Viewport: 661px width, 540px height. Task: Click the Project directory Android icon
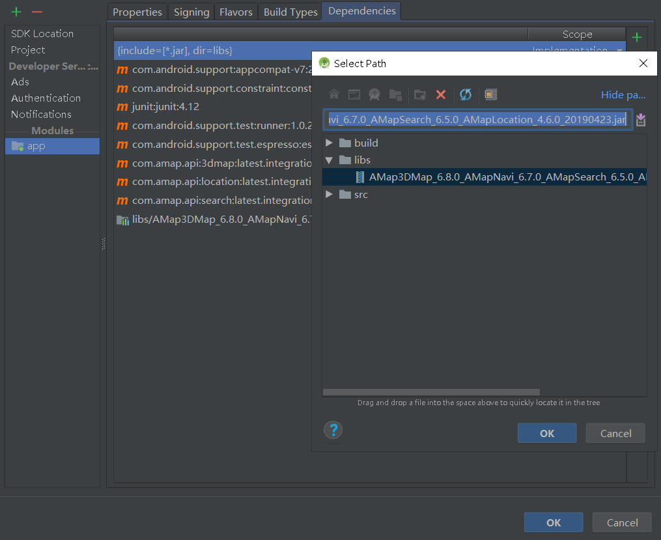point(374,94)
